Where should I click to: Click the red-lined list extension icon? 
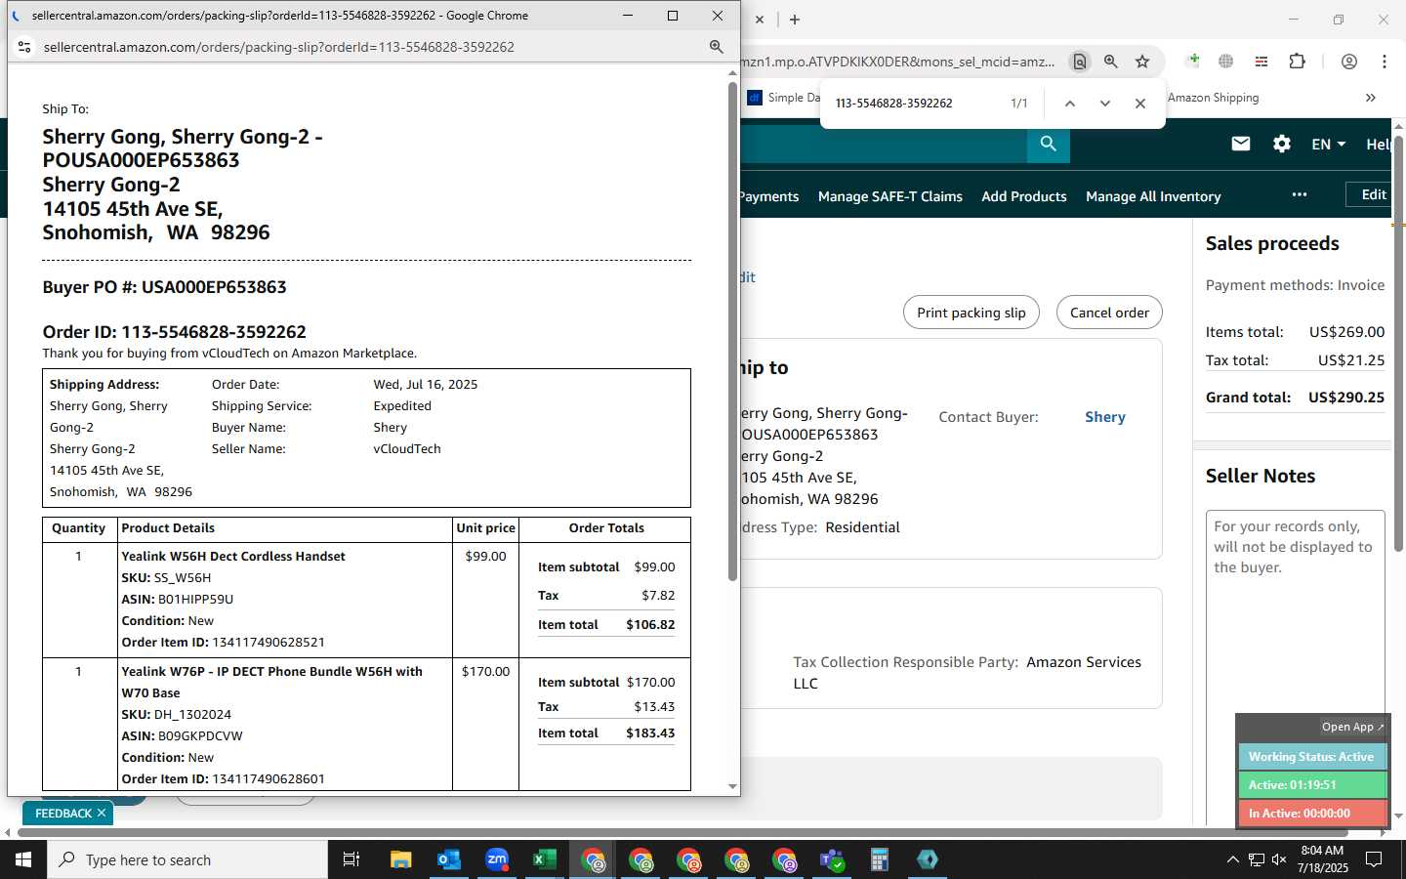tap(1261, 62)
